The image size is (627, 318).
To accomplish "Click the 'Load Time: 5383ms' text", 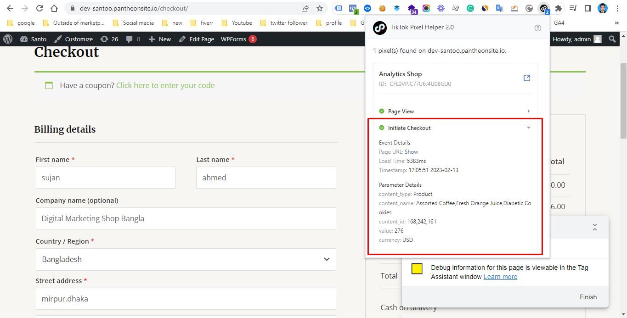I will click(402, 161).
